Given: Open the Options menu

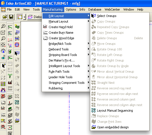Looking at the screenshot, I should click(71, 9).
